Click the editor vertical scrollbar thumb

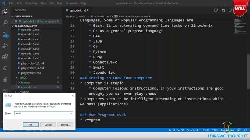[x=248, y=72]
